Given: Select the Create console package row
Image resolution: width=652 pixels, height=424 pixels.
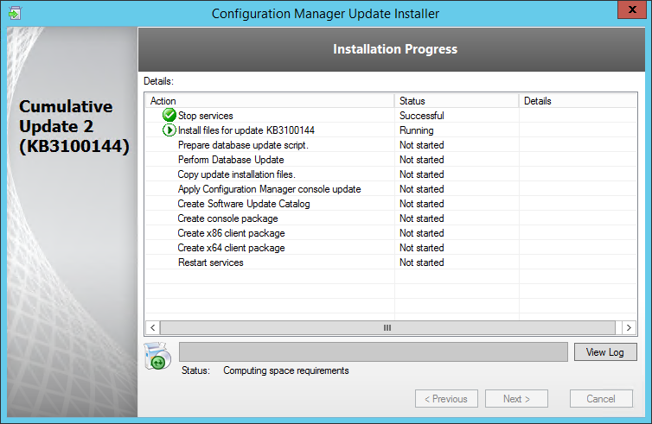Looking at the screenshot, I should point(391,218).
